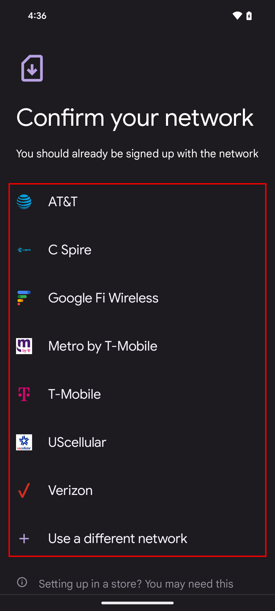Tap the info circle icon
Image resolution: width=275 pixels, height=611 pixels.
(x=22, y=582)
